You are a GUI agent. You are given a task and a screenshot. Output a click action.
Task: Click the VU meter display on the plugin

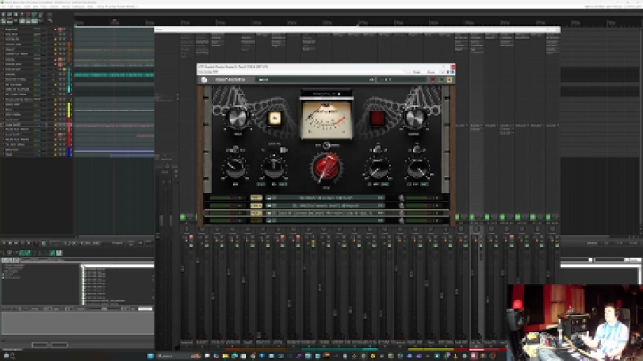(x=327, y=120)
